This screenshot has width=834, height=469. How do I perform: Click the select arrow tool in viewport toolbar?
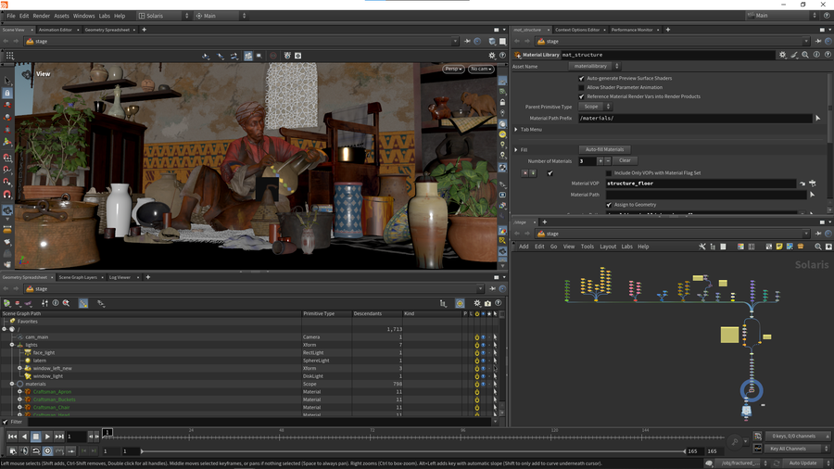(7, 81)
